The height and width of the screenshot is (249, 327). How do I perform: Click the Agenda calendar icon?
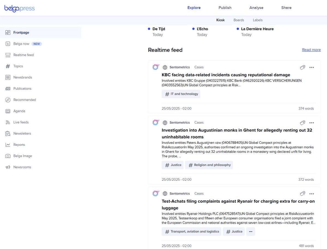point(8,111)
